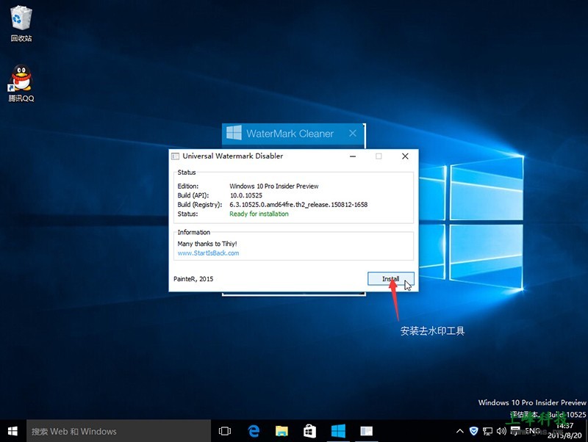Launch Microsoft Edge from the taskbar
Viewport: 588px width, 442px height.
pyautogui.click(x=254, y=431)
